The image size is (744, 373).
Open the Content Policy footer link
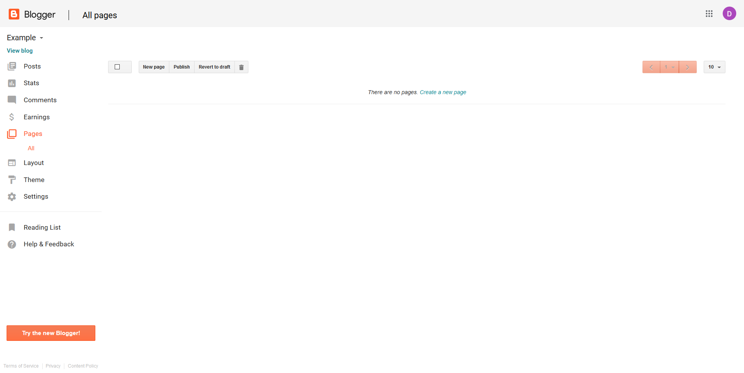click(x=83, y=366)
